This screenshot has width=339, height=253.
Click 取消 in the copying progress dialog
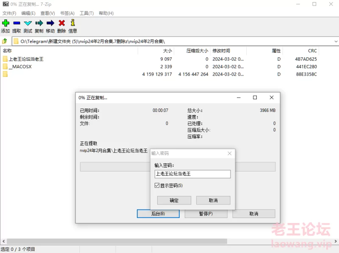coord(254,214)
